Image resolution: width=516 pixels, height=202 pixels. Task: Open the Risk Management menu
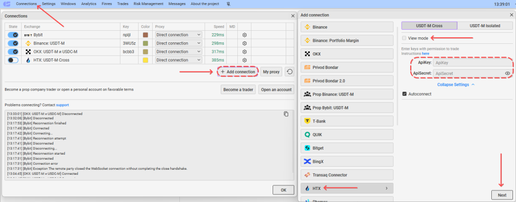[x=149, y=4]
